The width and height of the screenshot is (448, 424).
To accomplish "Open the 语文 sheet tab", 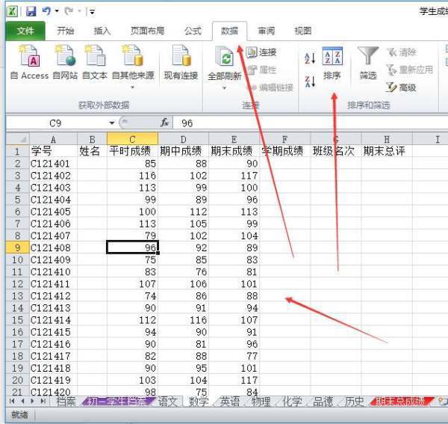I will point(168,402).
